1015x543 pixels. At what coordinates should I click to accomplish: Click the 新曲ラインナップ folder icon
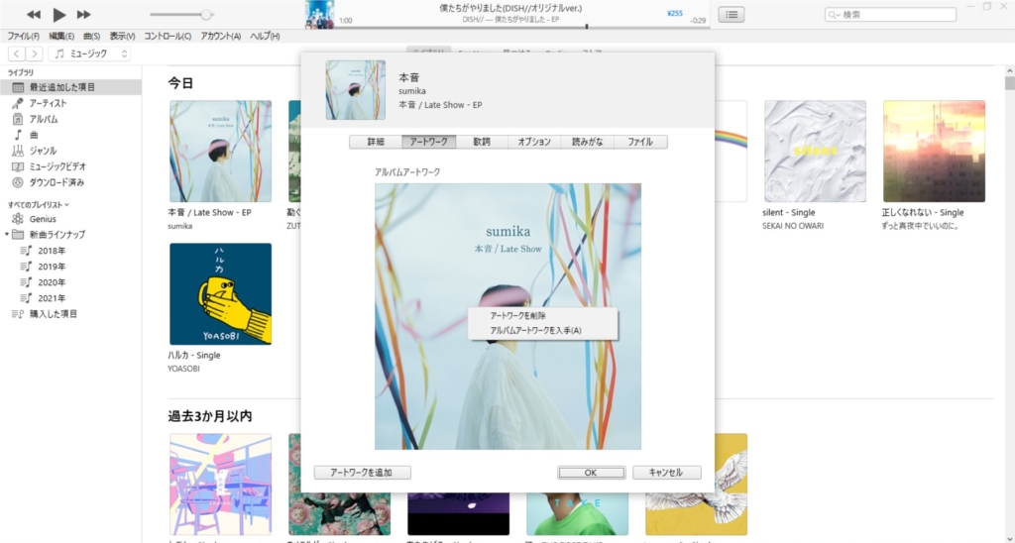pos(18,234)
